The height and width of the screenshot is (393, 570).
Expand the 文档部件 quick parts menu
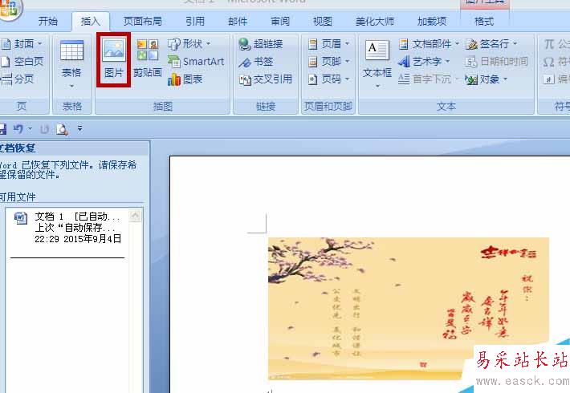click(x=429, y=44)
